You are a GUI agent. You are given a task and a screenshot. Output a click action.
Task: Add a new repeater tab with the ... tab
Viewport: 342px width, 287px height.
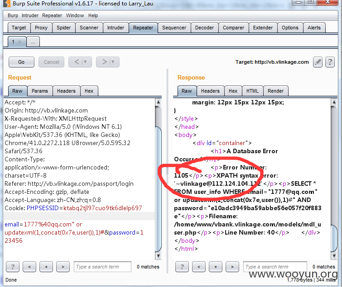(33, 42)
